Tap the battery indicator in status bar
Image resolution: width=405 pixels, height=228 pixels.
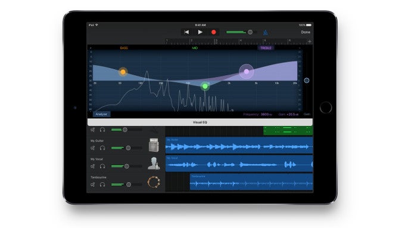(309, 25)
